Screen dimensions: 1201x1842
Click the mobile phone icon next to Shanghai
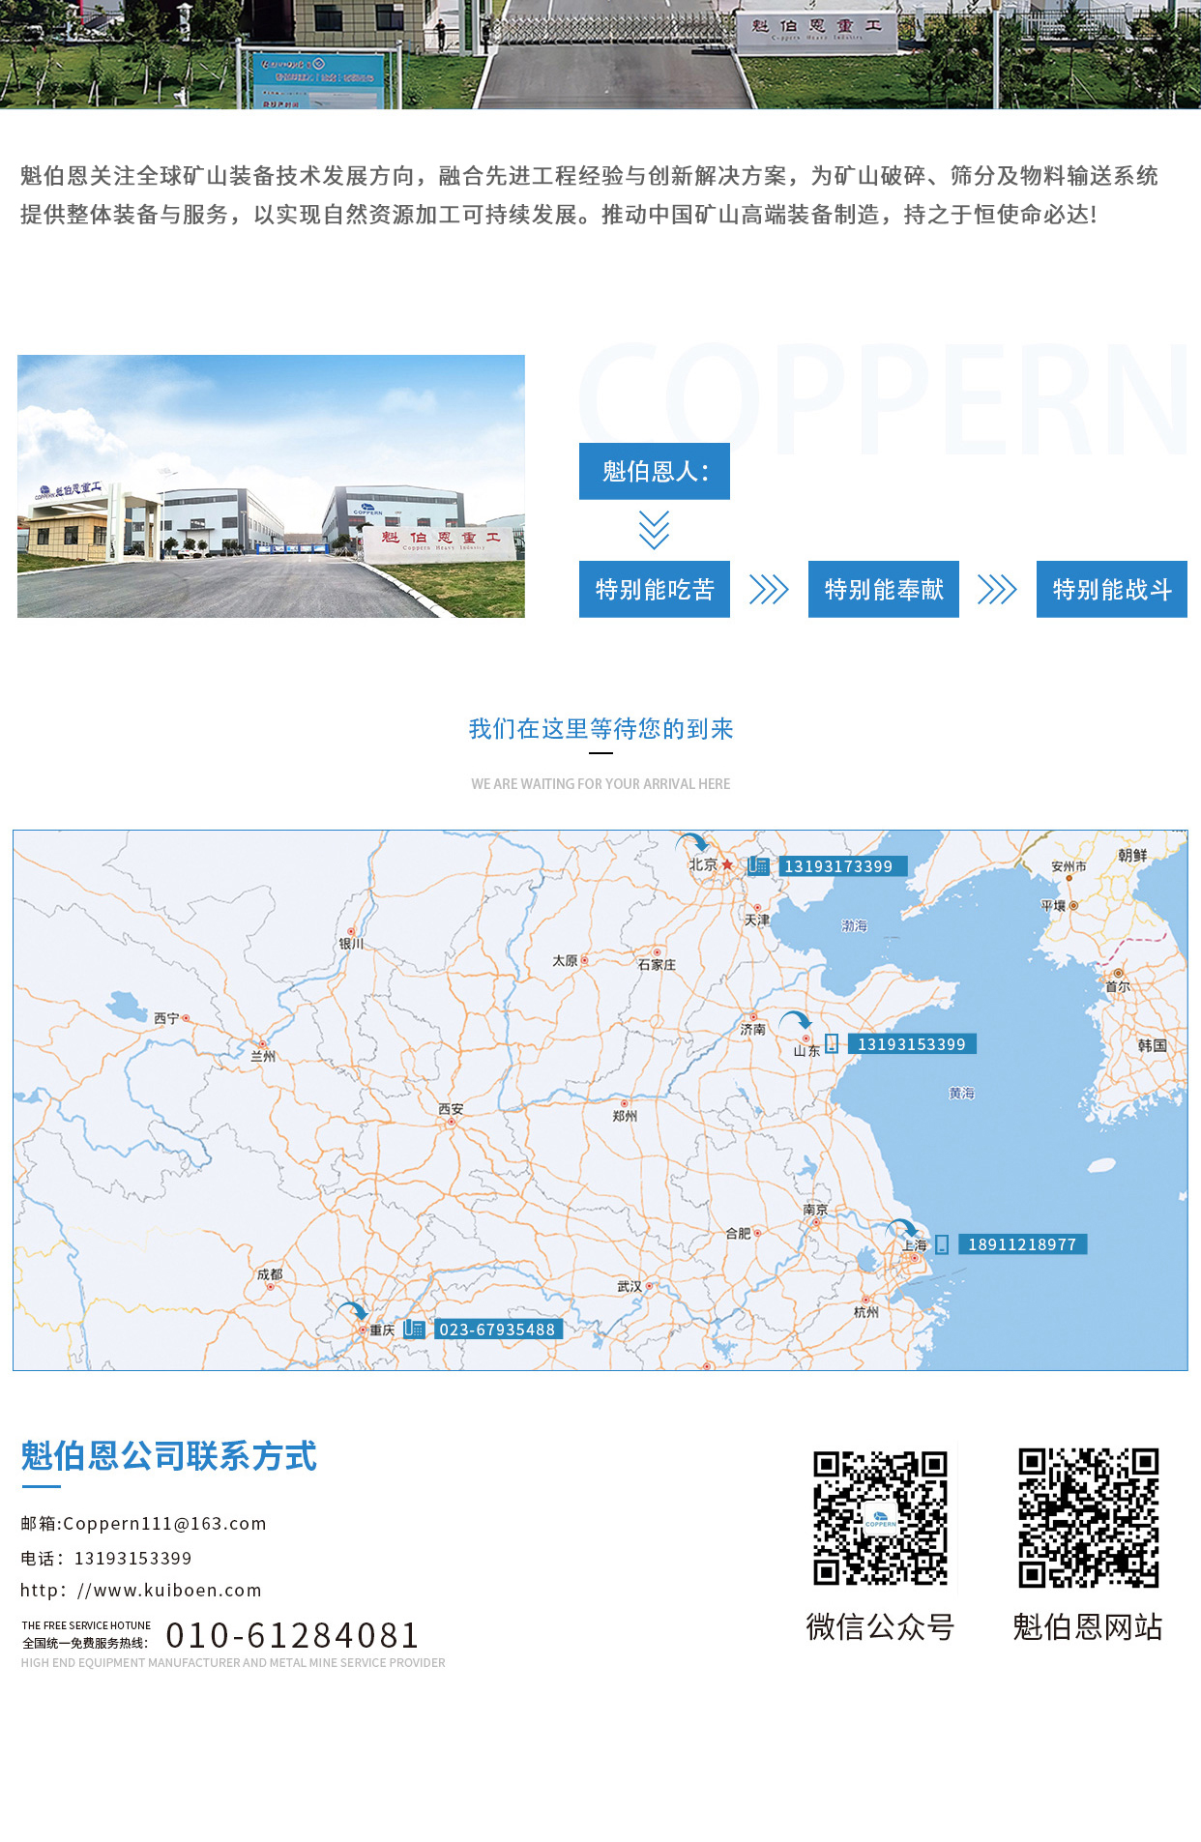(x=942, y=1244)
